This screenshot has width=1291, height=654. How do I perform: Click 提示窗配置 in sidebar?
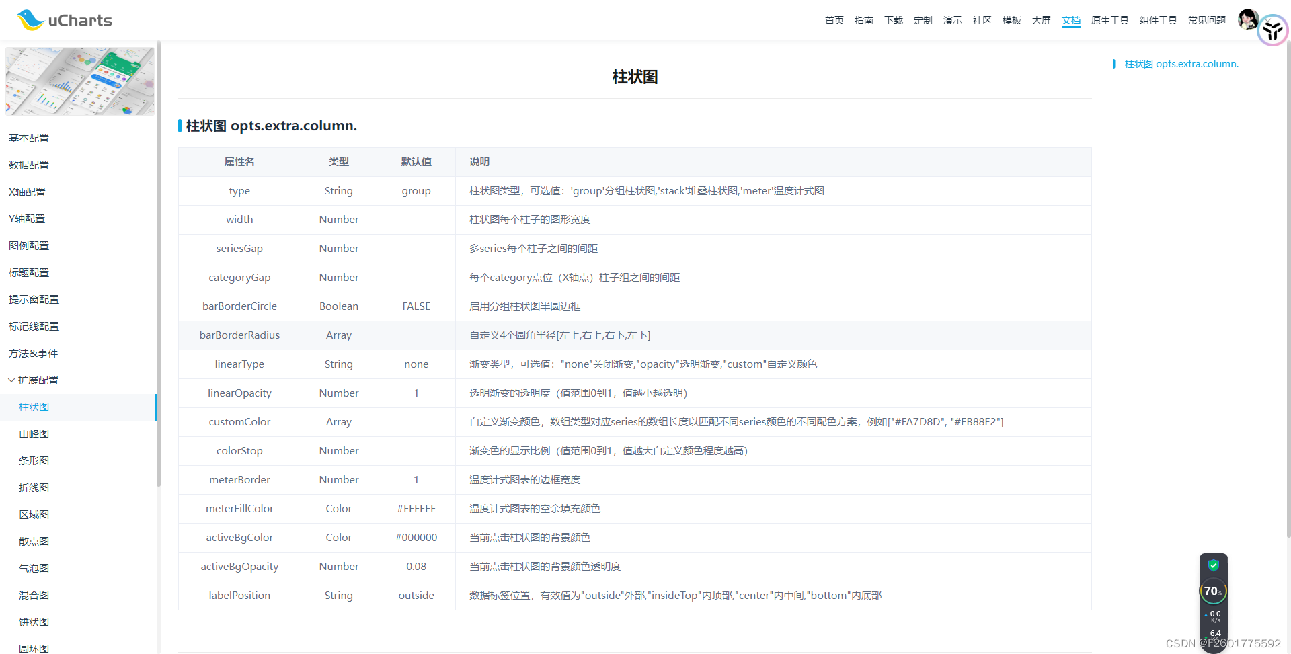(x=34, y=299)
